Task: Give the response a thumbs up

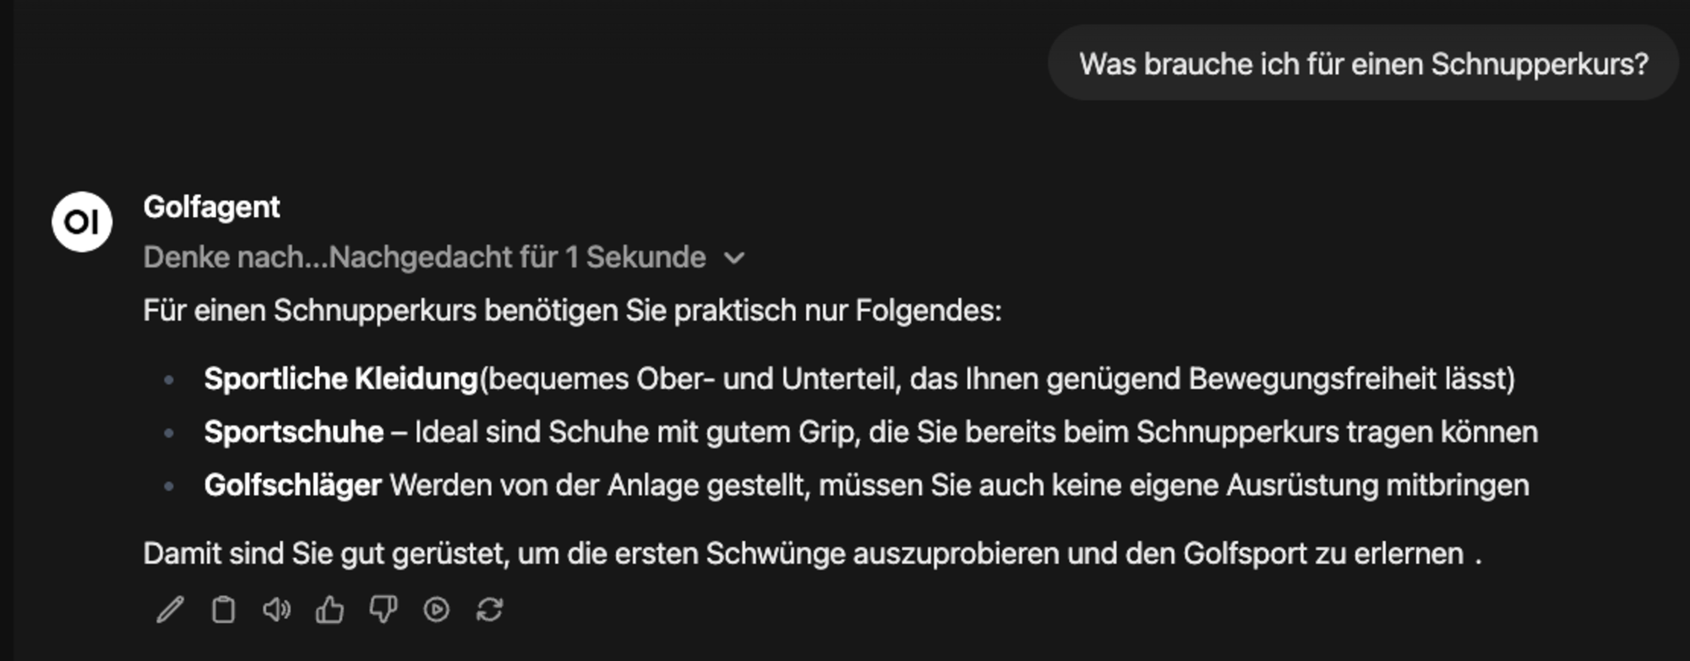Action: [x=330, y=610]
